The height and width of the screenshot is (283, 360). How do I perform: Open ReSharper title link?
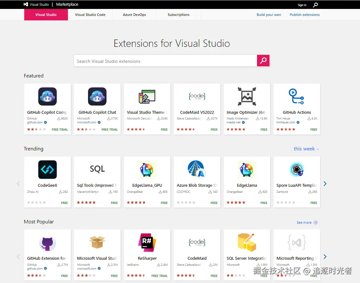(147, 258)
